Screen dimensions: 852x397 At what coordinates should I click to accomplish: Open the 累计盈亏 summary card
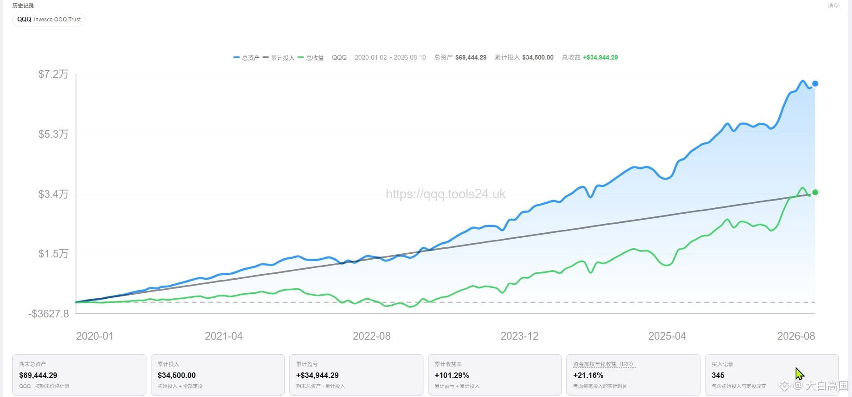(x=356, y=375)
